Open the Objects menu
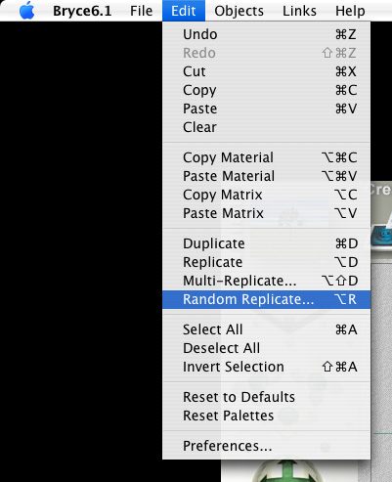The image size is (392, 482). [239, 11]
